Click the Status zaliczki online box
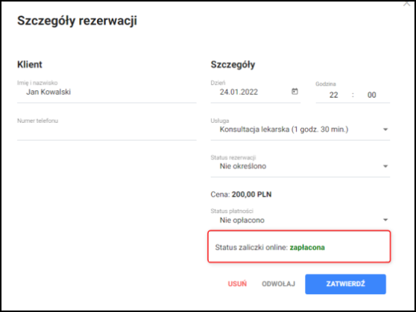This screenshot has width=416, height=312. click(299, 246)
